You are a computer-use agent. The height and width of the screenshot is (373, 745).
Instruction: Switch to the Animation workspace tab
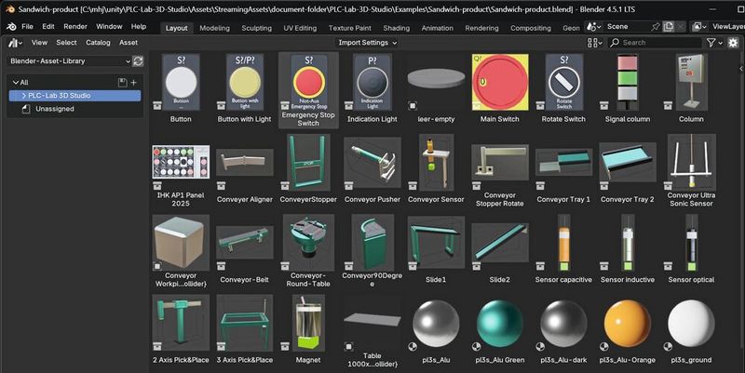pos(437,28)
